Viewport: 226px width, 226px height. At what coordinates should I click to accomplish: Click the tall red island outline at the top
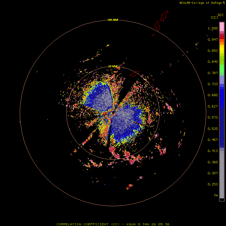pyautogui.click(x=164, y=16)
